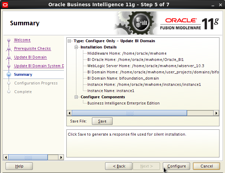Go back with the Back button
225x173 pixels.
coord(119,166)
